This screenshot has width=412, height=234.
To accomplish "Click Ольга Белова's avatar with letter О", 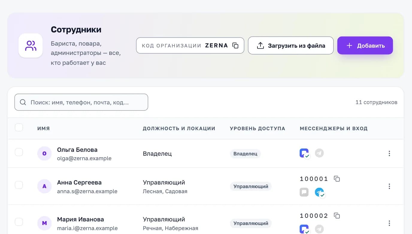I will tap(45, 154).
